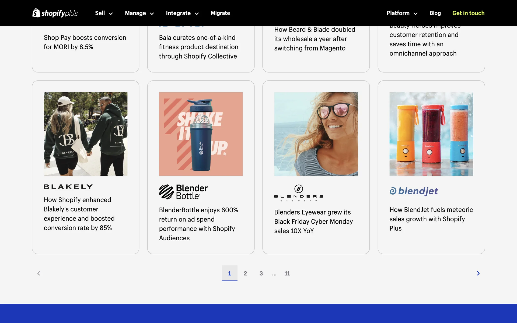
Task: Go to next page with right arrow
Action: click(x=478, y=273)
